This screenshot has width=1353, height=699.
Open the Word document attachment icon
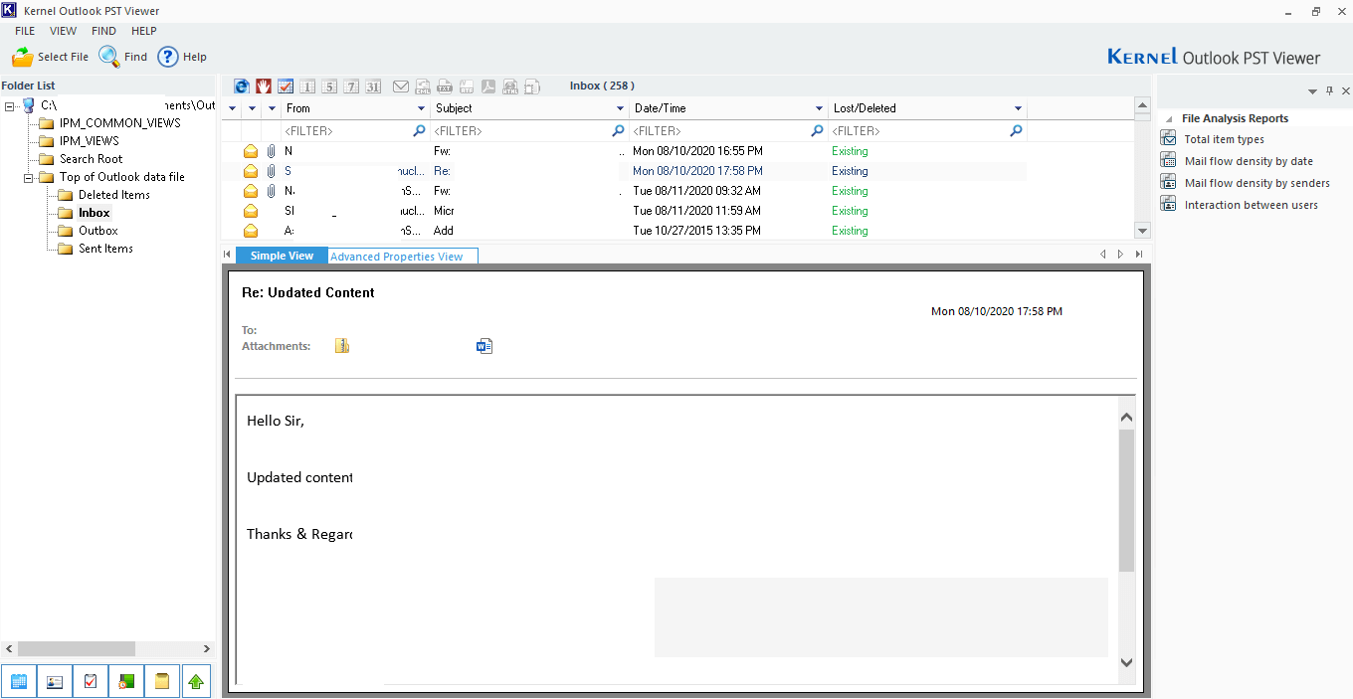coord(484,346)
